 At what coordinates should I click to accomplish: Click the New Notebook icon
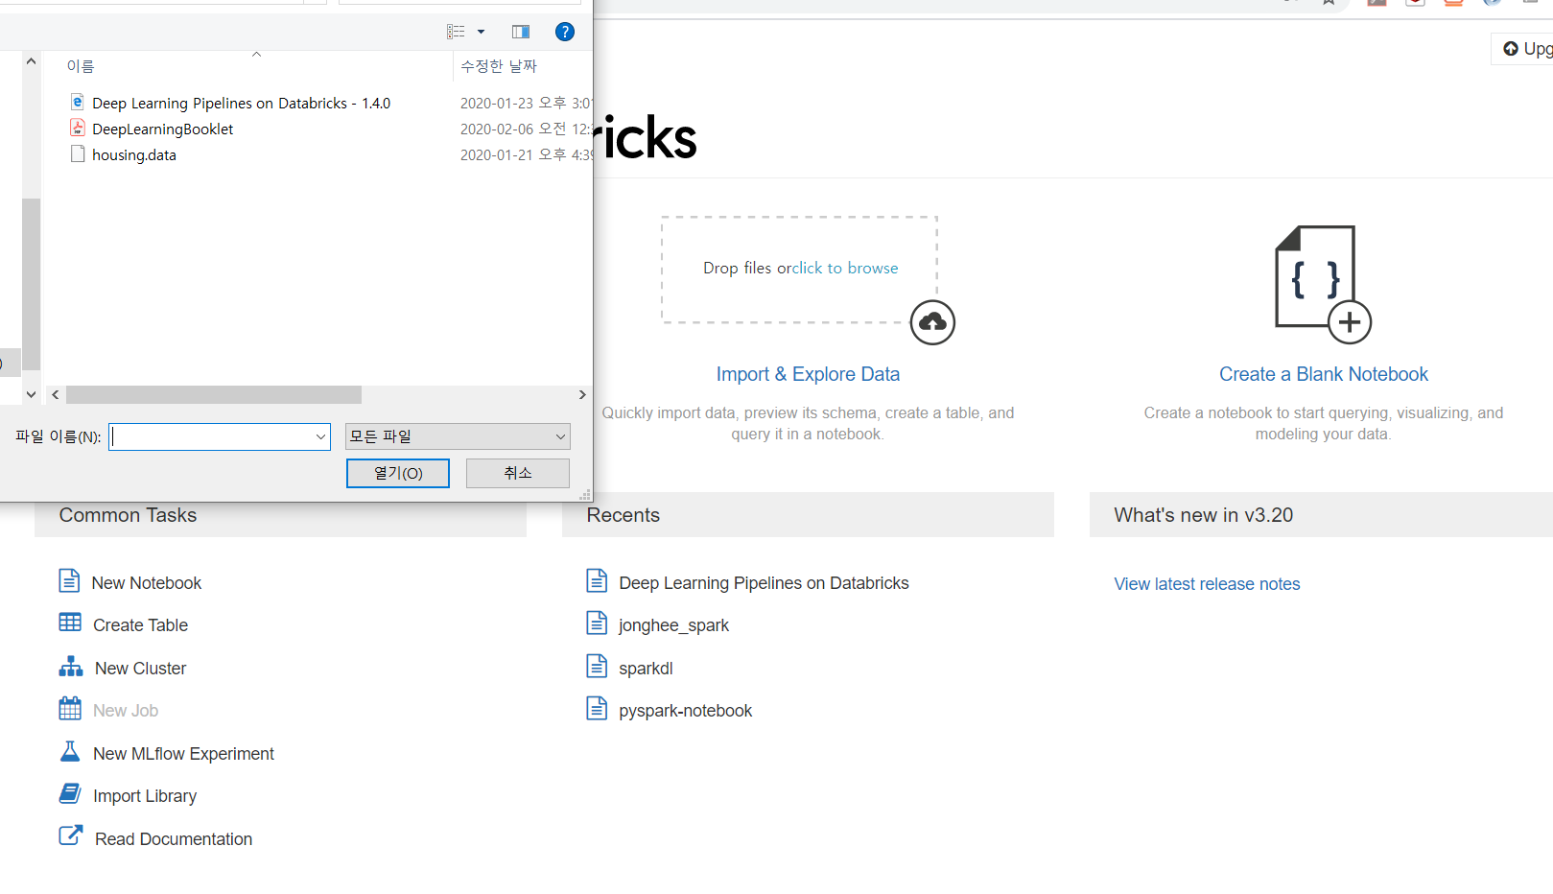point(69,580)
